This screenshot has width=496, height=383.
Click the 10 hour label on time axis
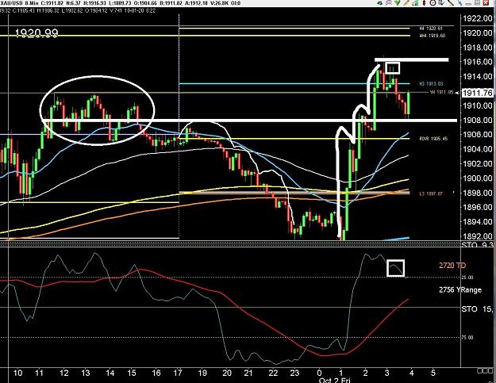tap(17, 373)
